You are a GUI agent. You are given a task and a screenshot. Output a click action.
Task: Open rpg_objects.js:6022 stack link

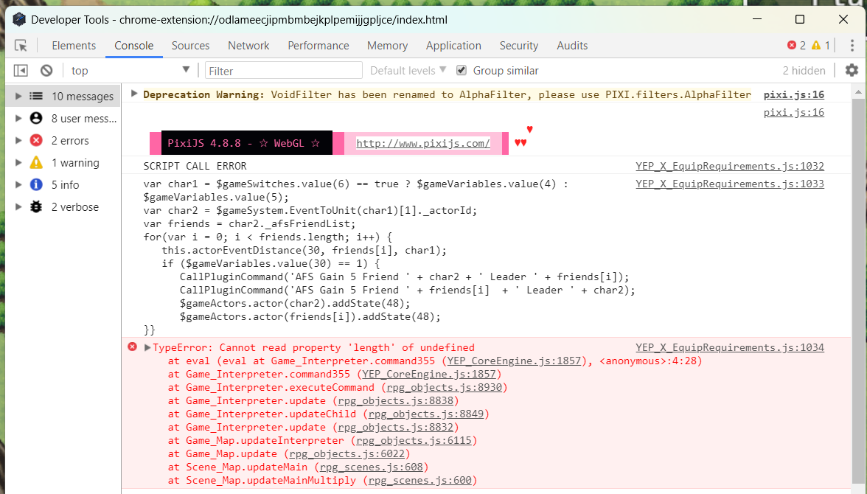coord(347,453)
